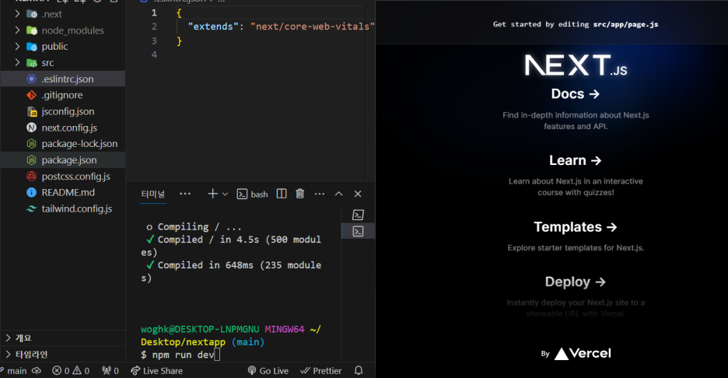The image size is (728, 378).
Task: Click the tailwind icon beside tailwind.config.js
Action: [x=32, y=209]
